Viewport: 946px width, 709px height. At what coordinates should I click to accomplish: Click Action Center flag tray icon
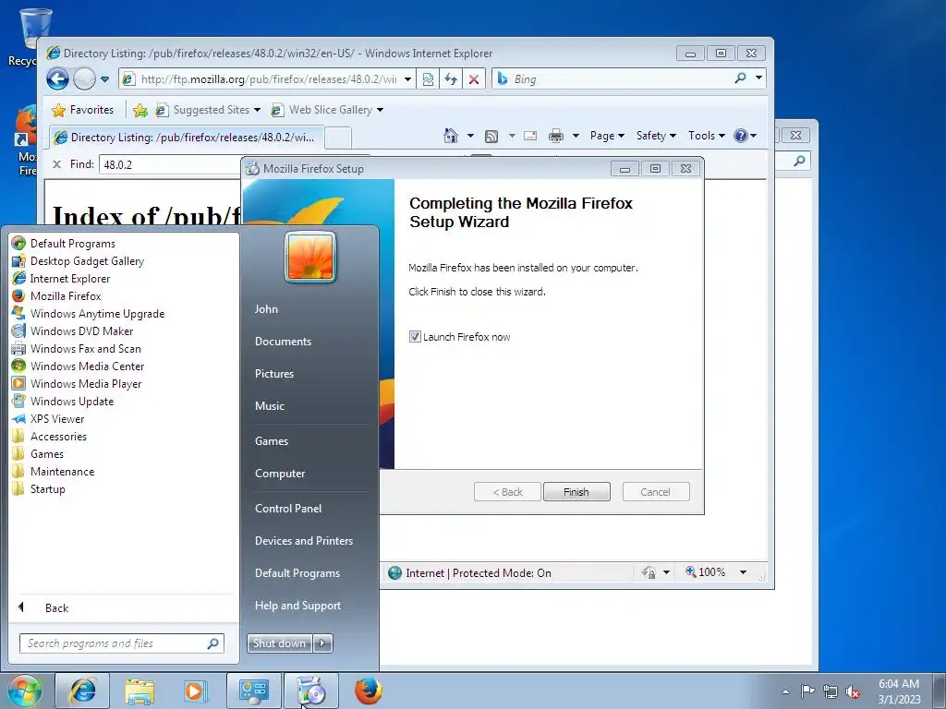pos(807,691)
